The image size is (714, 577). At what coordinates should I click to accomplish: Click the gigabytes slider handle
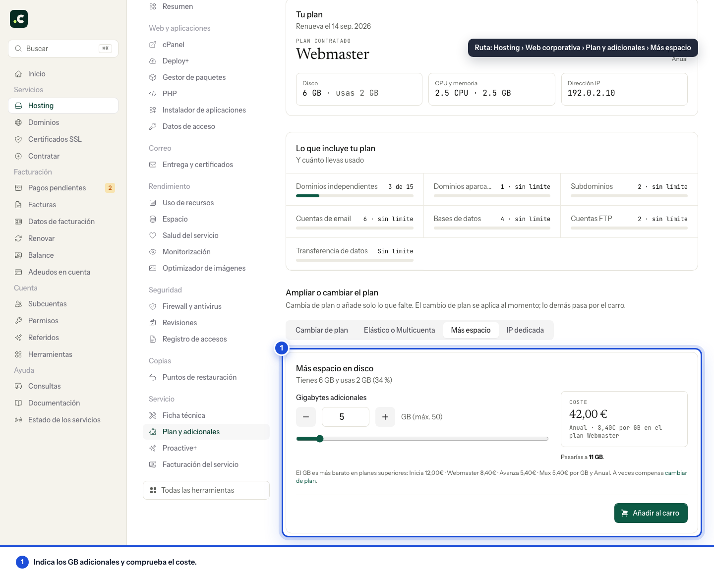[x=320, y=439]
